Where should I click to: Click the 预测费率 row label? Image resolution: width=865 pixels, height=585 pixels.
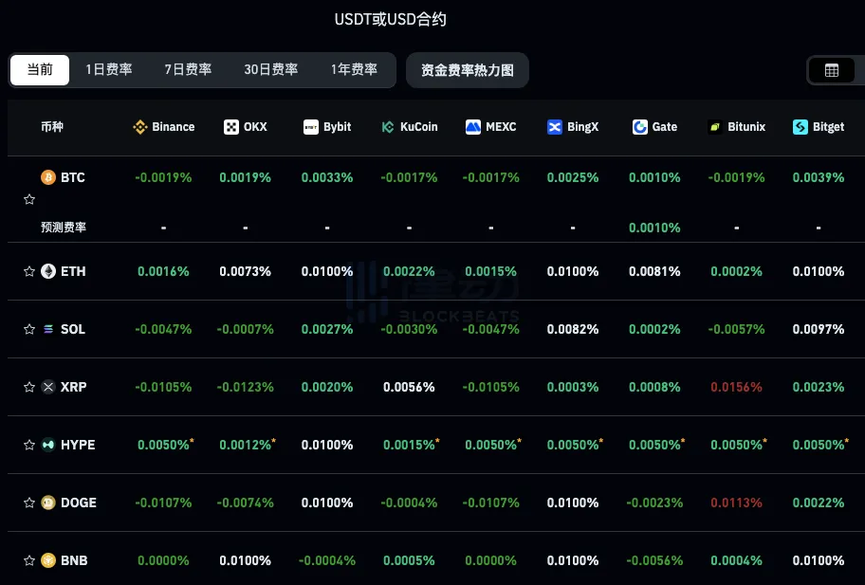[x=64, y=228]
